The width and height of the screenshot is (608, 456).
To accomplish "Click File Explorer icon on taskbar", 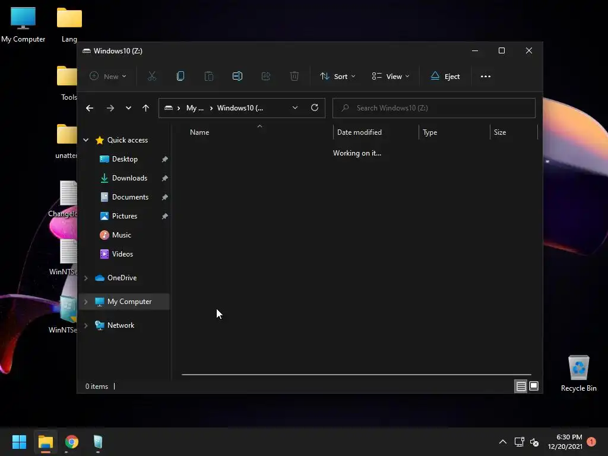I will (x=46, y=442).
